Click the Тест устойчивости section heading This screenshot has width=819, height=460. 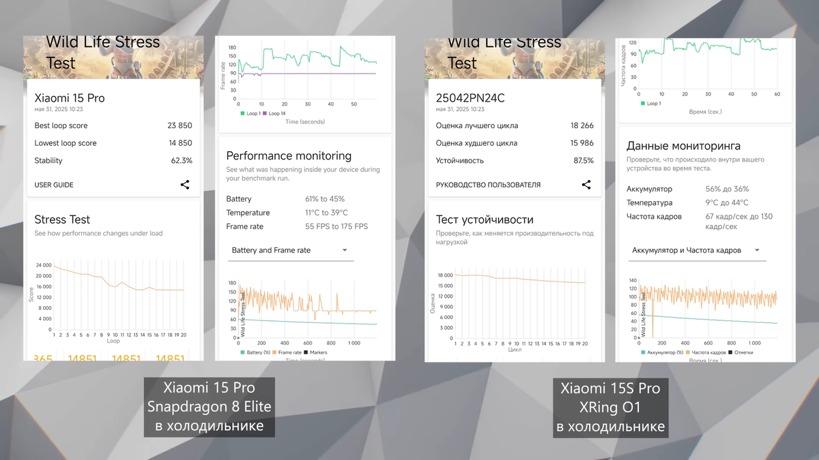click(x=485, y=219)
